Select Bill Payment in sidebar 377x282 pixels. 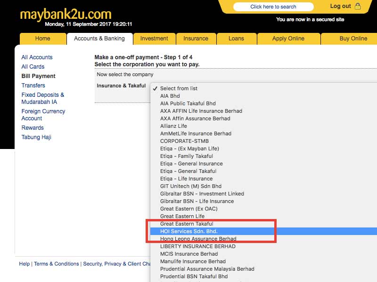click(x=39, y=76)
